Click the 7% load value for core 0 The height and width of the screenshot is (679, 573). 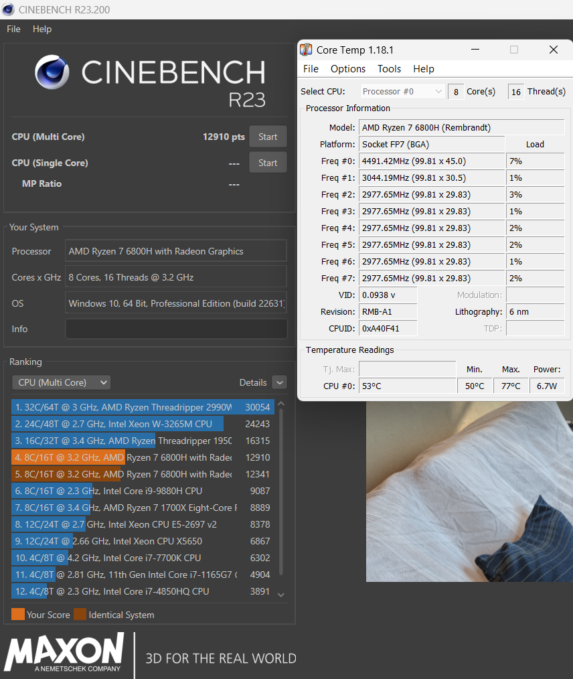pos(536,161)
